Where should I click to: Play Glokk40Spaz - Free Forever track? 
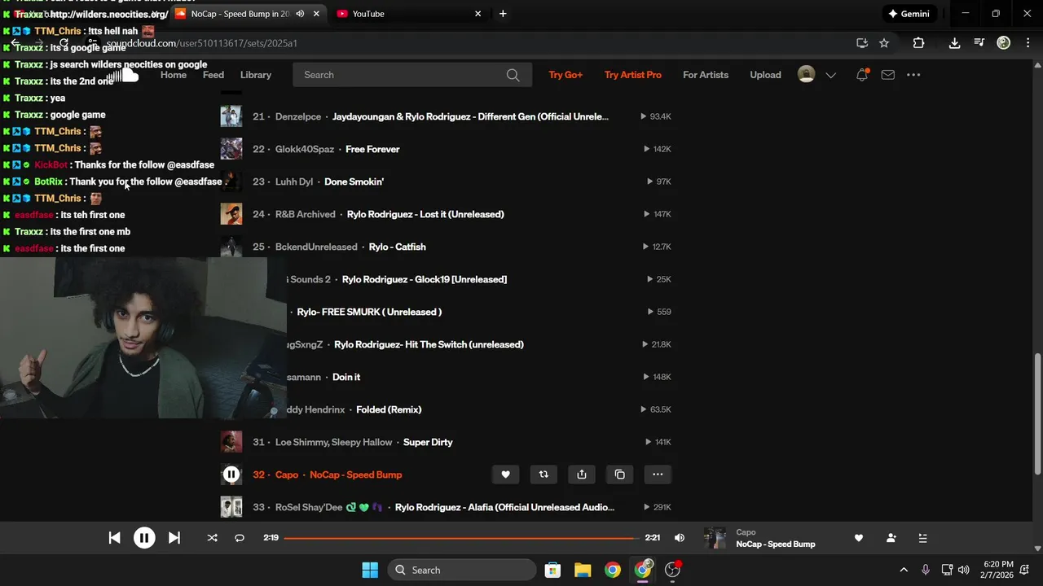point(372,149)
